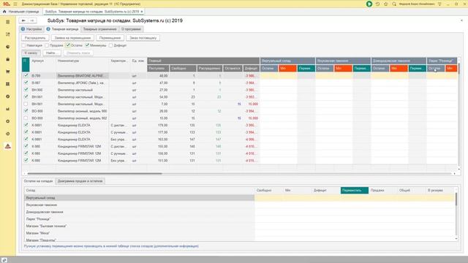Click the search magnifier icon in title bar
Image resolution: width=468 pixels, height=263 pixels.
394,4
